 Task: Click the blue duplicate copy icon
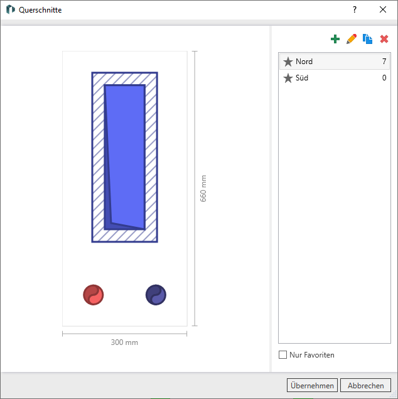(x=367, y=39)
